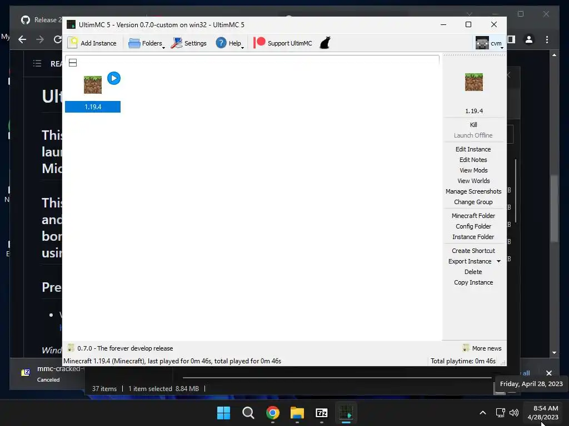
Task: Click the Minecraft 1.19.4 last played status text
Action: (172, 361)
